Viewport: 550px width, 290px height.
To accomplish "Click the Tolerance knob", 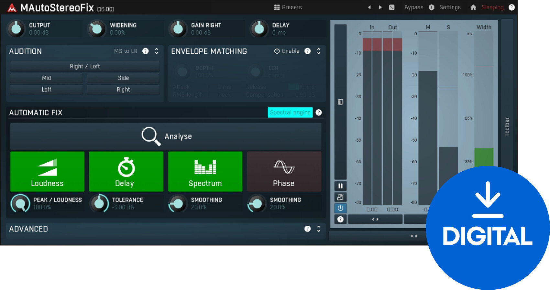I will coord(99,203).
